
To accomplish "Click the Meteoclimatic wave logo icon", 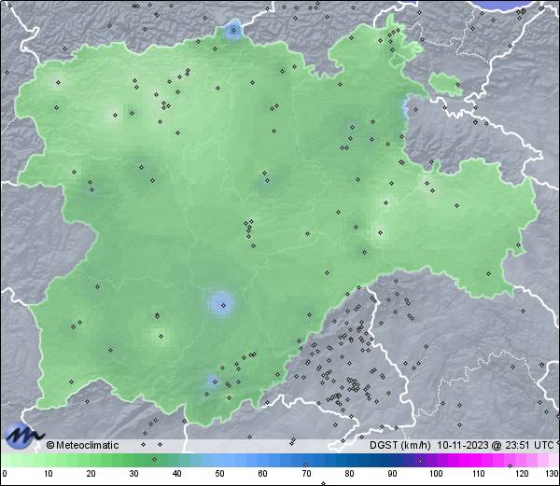I will point(22,435).
